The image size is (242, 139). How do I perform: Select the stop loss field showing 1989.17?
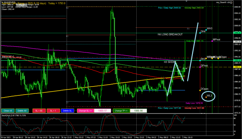(x=103, y=111)
